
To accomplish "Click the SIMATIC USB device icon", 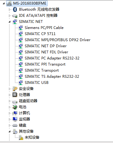I will click(21, 83).
